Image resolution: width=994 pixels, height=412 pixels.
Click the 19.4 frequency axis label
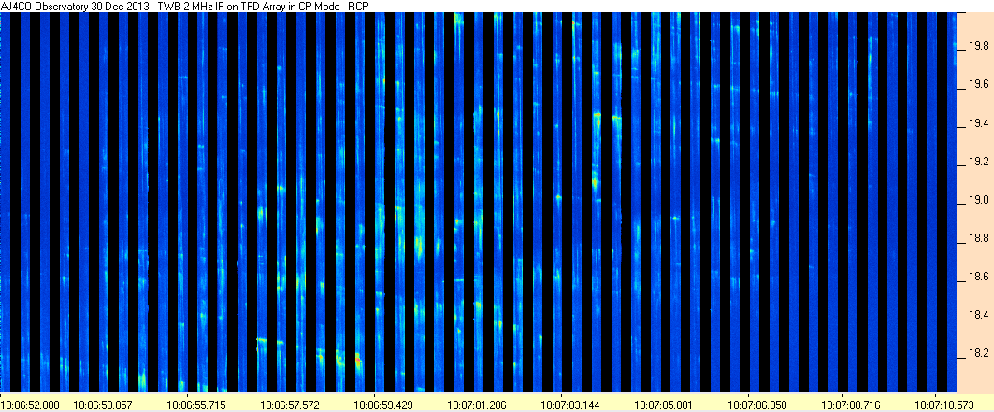(x=979, y=122)
